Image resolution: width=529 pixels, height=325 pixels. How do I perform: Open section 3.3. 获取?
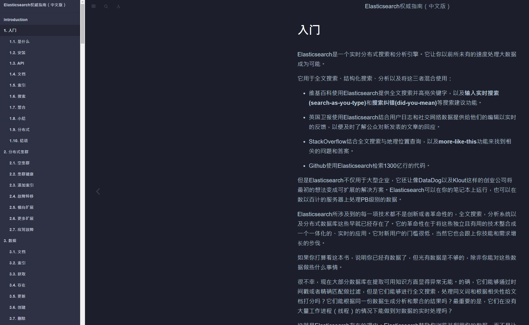point(40,274)
